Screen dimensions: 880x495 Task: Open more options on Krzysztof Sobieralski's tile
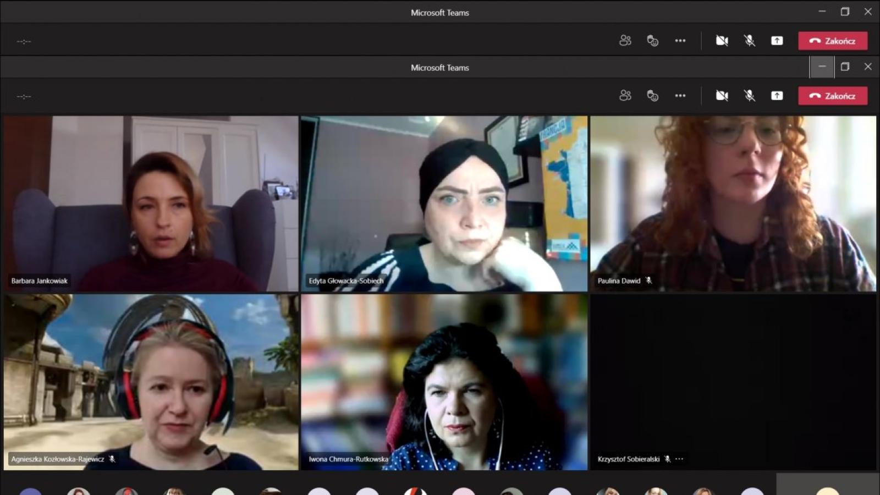pyautogui.click(x=679, y=459)
